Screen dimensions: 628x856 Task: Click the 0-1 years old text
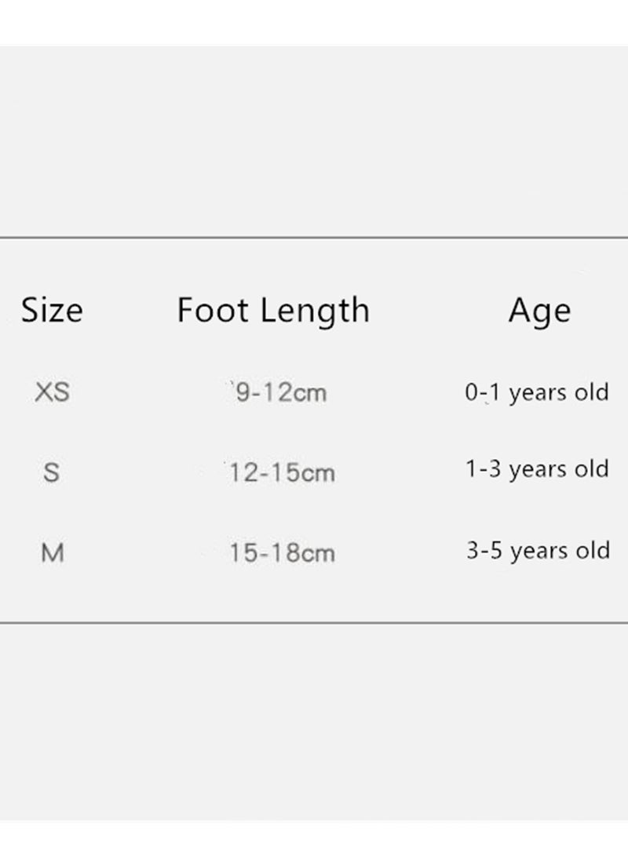537,393
